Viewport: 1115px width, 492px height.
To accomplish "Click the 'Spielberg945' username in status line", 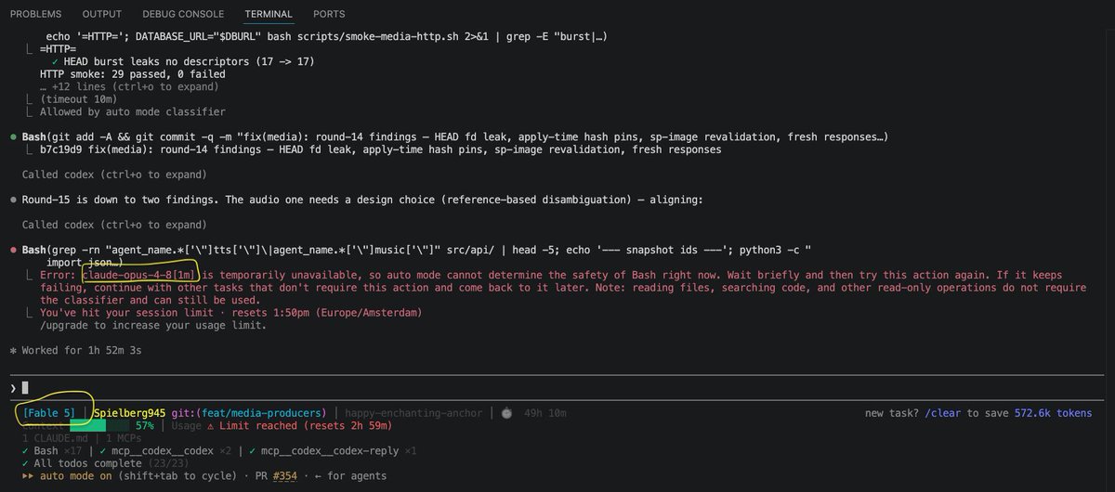I will tap(130, 412).
